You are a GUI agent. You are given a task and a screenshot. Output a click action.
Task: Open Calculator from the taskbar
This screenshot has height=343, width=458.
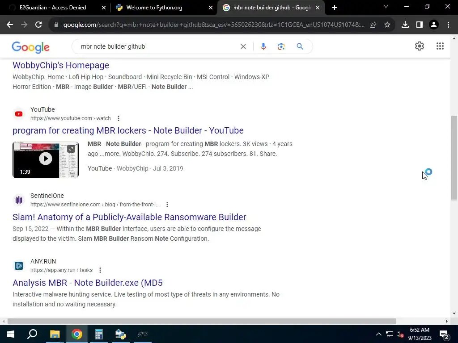98,334
